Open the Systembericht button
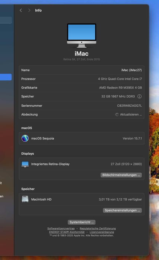This screenshot has width=159, height=260. (x=81, y=222)
